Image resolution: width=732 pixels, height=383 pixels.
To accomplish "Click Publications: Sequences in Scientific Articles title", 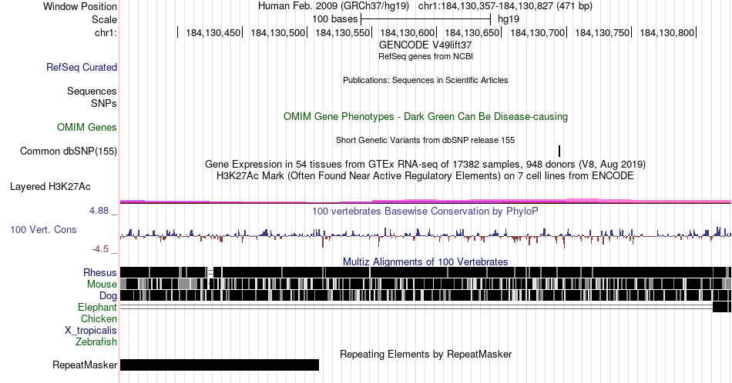I will 425,80.
